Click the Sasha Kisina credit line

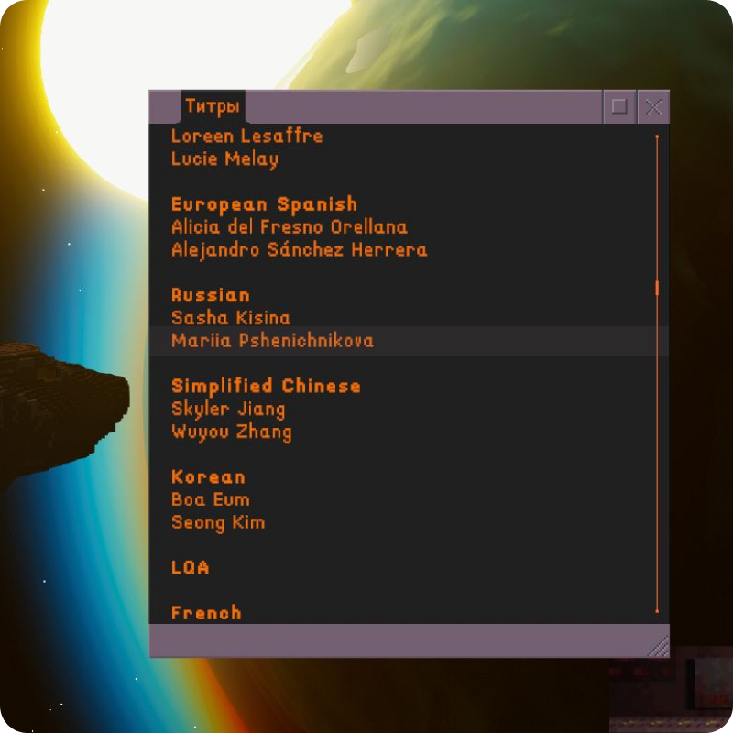(x=231, y=318)
